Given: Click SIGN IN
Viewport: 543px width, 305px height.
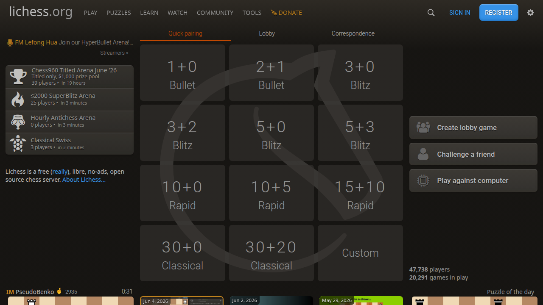Looking at the screenshot, I should [x=460, y=13].
